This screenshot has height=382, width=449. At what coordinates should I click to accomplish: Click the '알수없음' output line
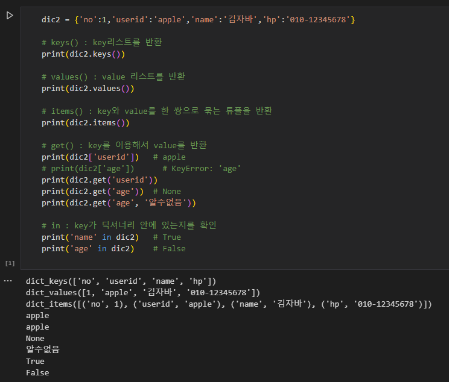click(43, 349)
